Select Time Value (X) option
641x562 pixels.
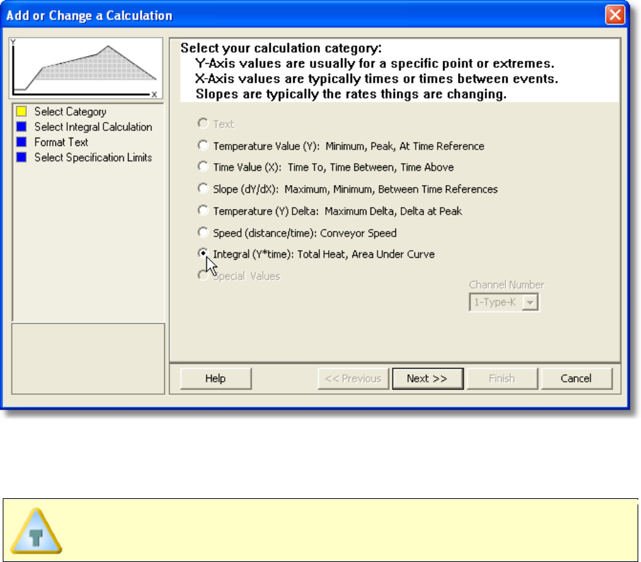tap(203, 167)
